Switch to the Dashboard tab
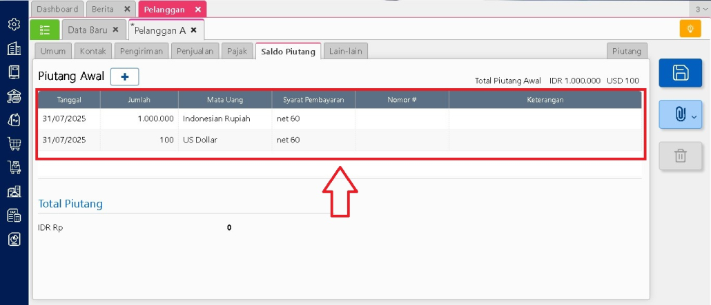This screenshot has height=305, width=711. click(x=57, y=9)
